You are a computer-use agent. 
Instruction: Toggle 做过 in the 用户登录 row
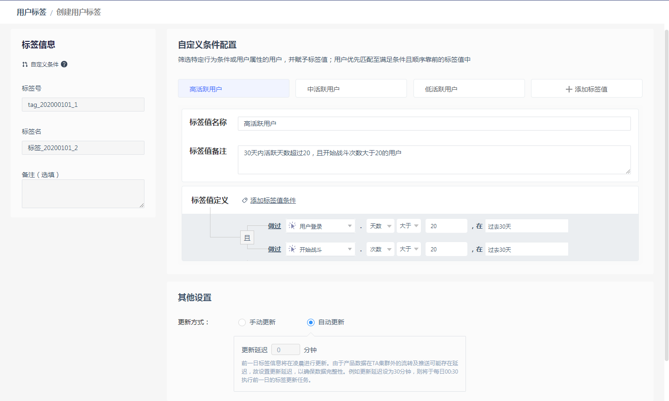tap(274, 226)
